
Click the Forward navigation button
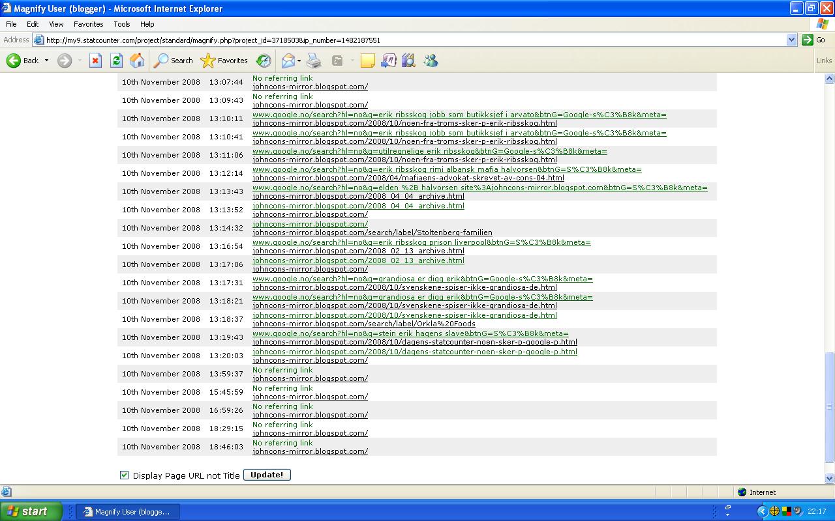pyautogui.click(x=64, y=61)
